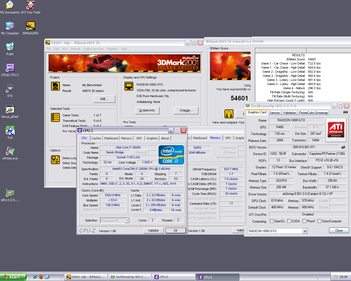Switch to the SPD tab in front CPU-Z
Screen dimensions: 351x281
click(x=139, y=138)
